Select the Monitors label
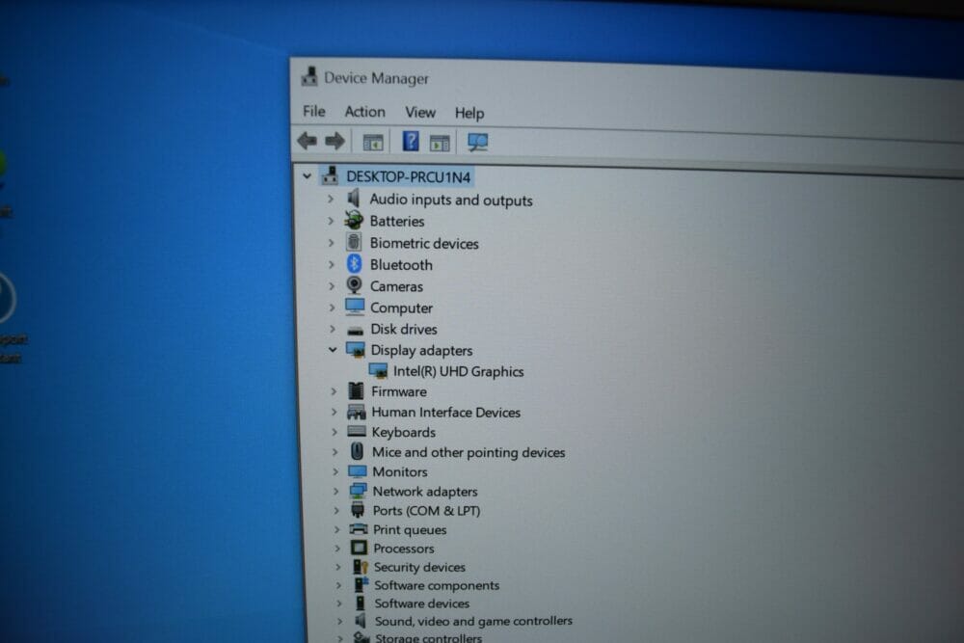Viewport: 964px width, 643px height. (x=400, y=472)
